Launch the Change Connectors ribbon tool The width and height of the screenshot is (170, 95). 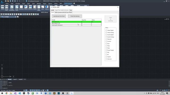click(x=12, y=8)
